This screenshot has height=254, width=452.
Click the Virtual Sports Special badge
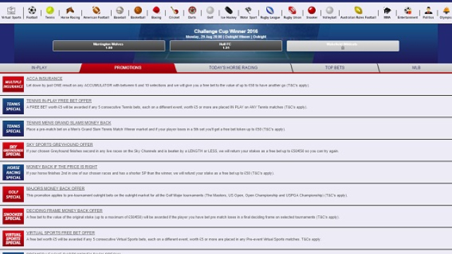(13, 238)
